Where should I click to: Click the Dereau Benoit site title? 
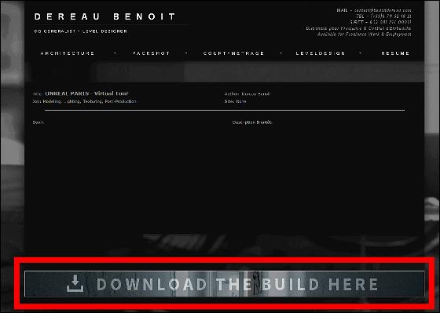tap(105, 16)
